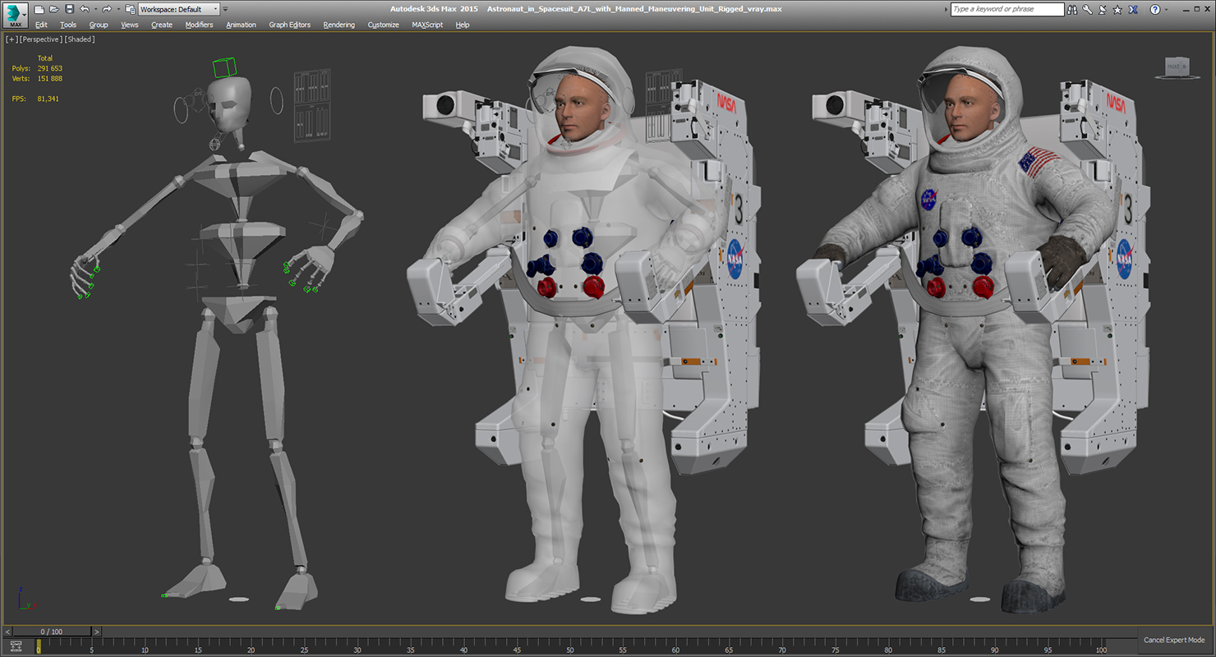Viewport: 1216px width, 657px height.
Task: Open the 3ds Max application menu button
Action: 15,14
